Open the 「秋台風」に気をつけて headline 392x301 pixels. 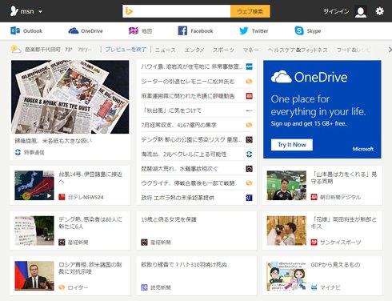171,110
